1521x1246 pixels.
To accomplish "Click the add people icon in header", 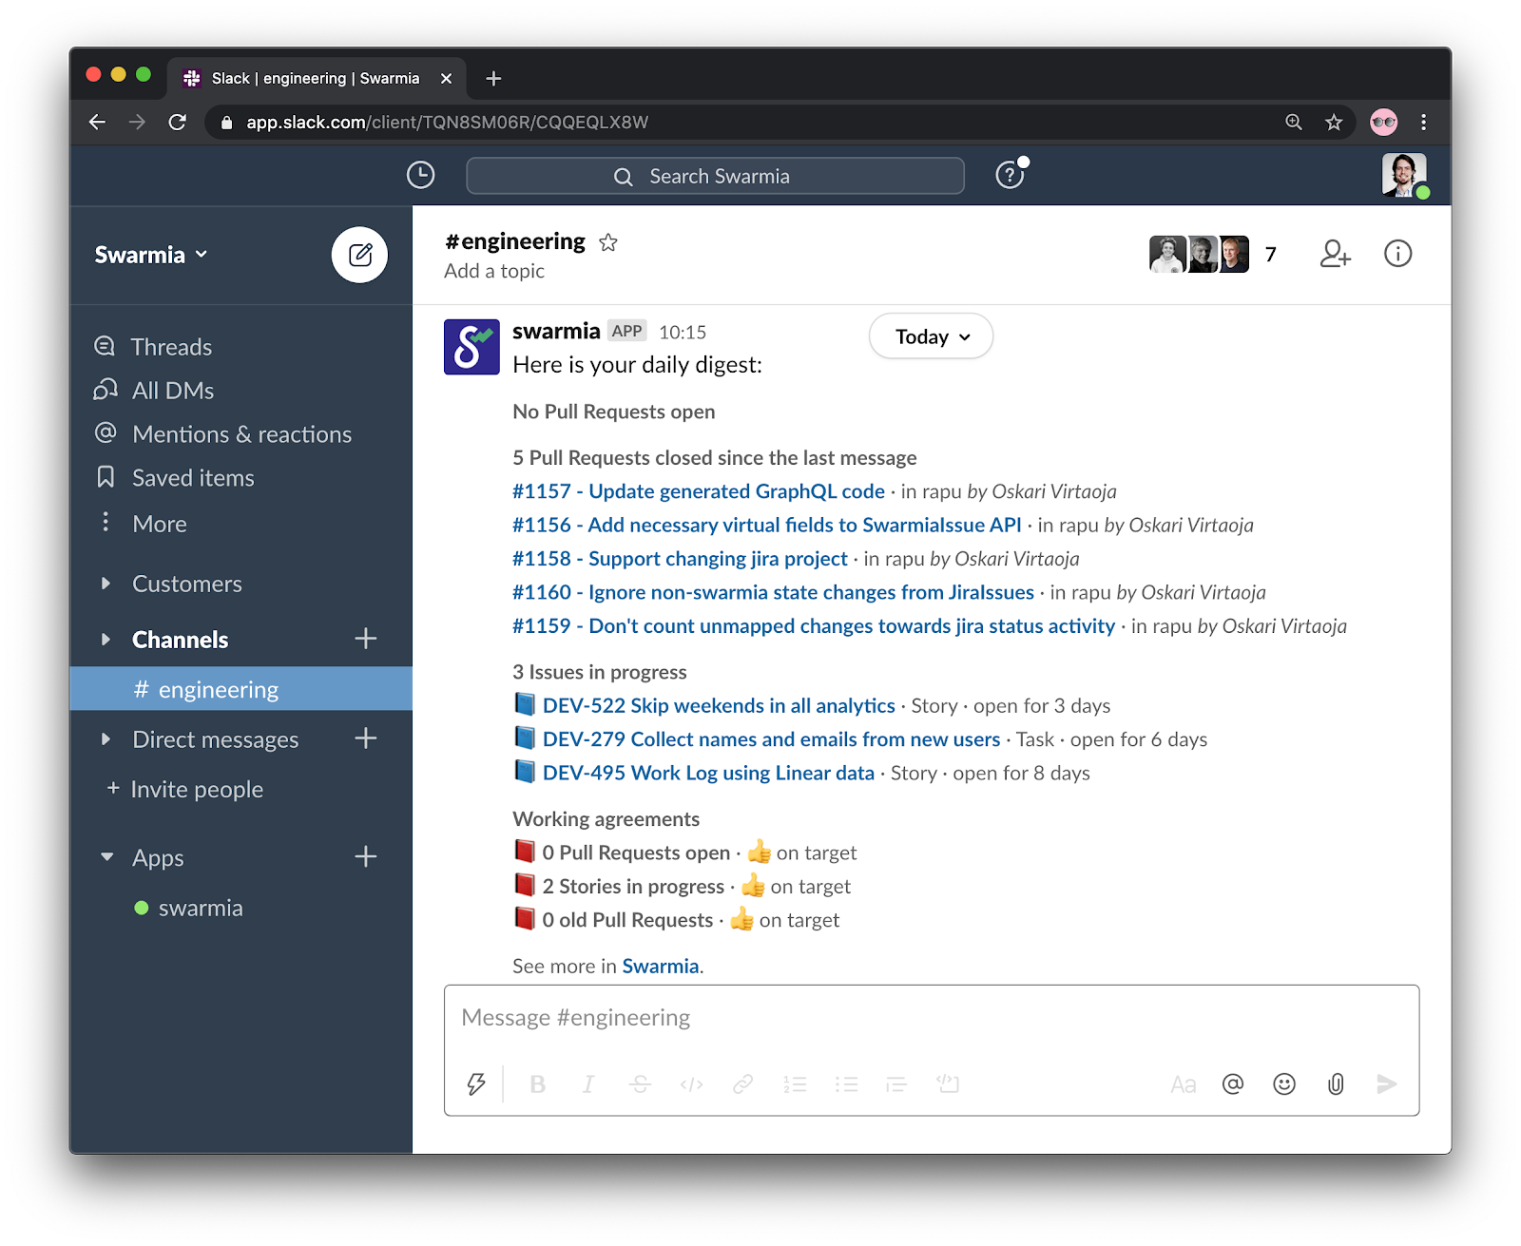I will click(1335, 254).
